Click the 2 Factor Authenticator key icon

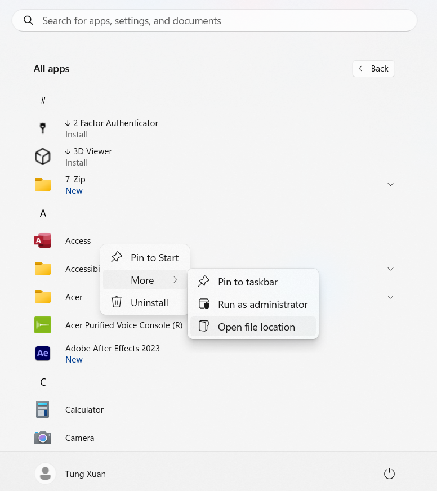[x=43, y=128]
